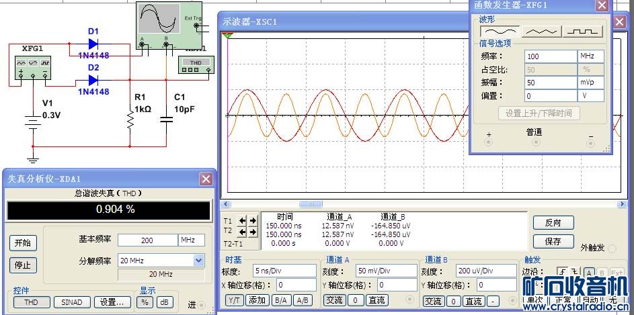634x315 pixels.
Task: Click the D2 diode symbol in the schematic
Action: pyautogui.click(x=93, y=79)
